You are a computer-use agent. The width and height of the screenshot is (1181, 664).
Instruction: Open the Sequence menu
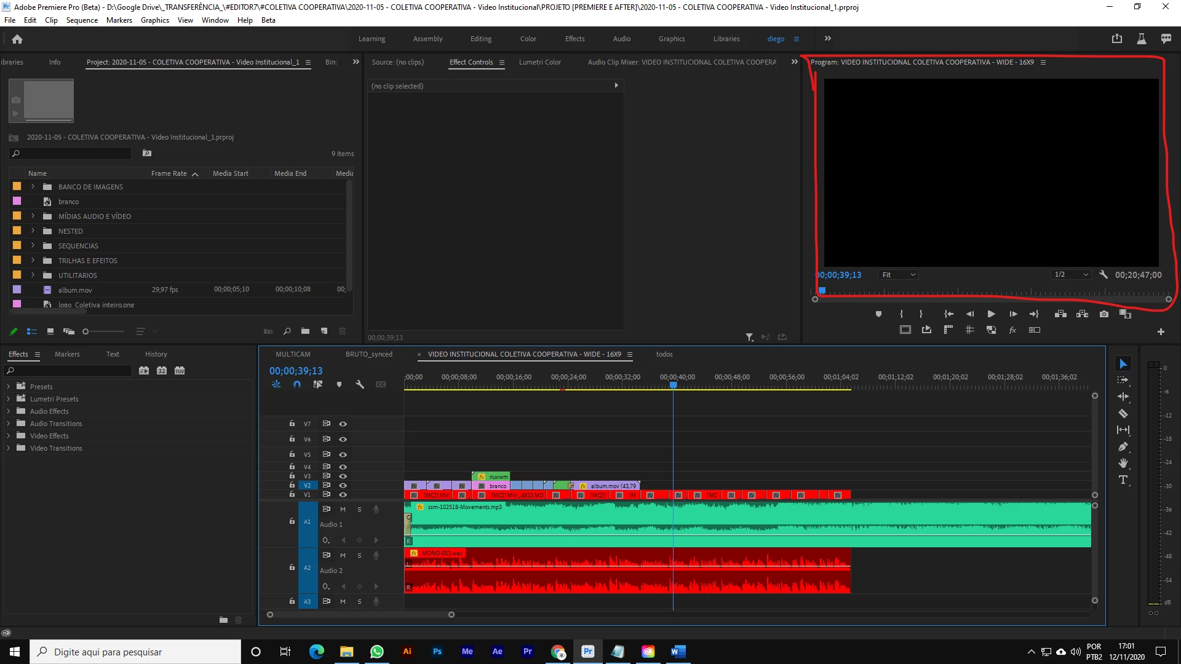82,20
